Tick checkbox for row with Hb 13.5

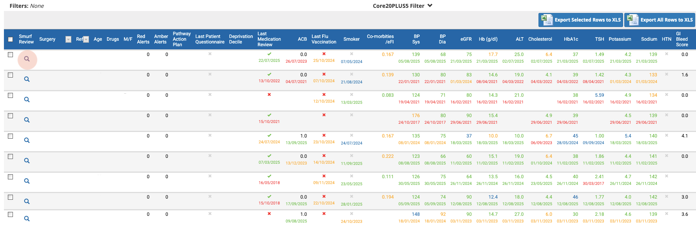11,177
